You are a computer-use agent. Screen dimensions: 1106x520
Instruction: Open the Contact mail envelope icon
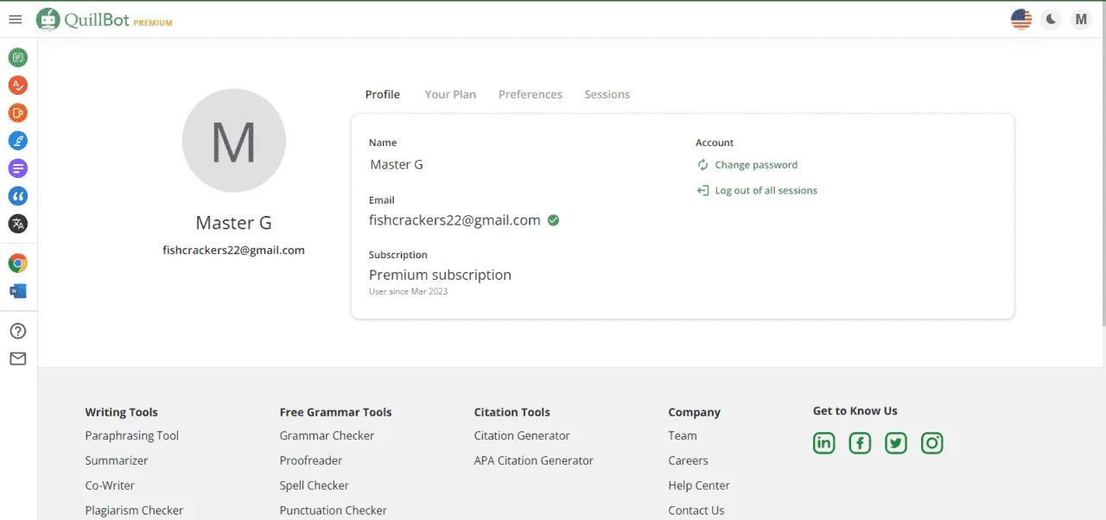click(x=18, y=359)
